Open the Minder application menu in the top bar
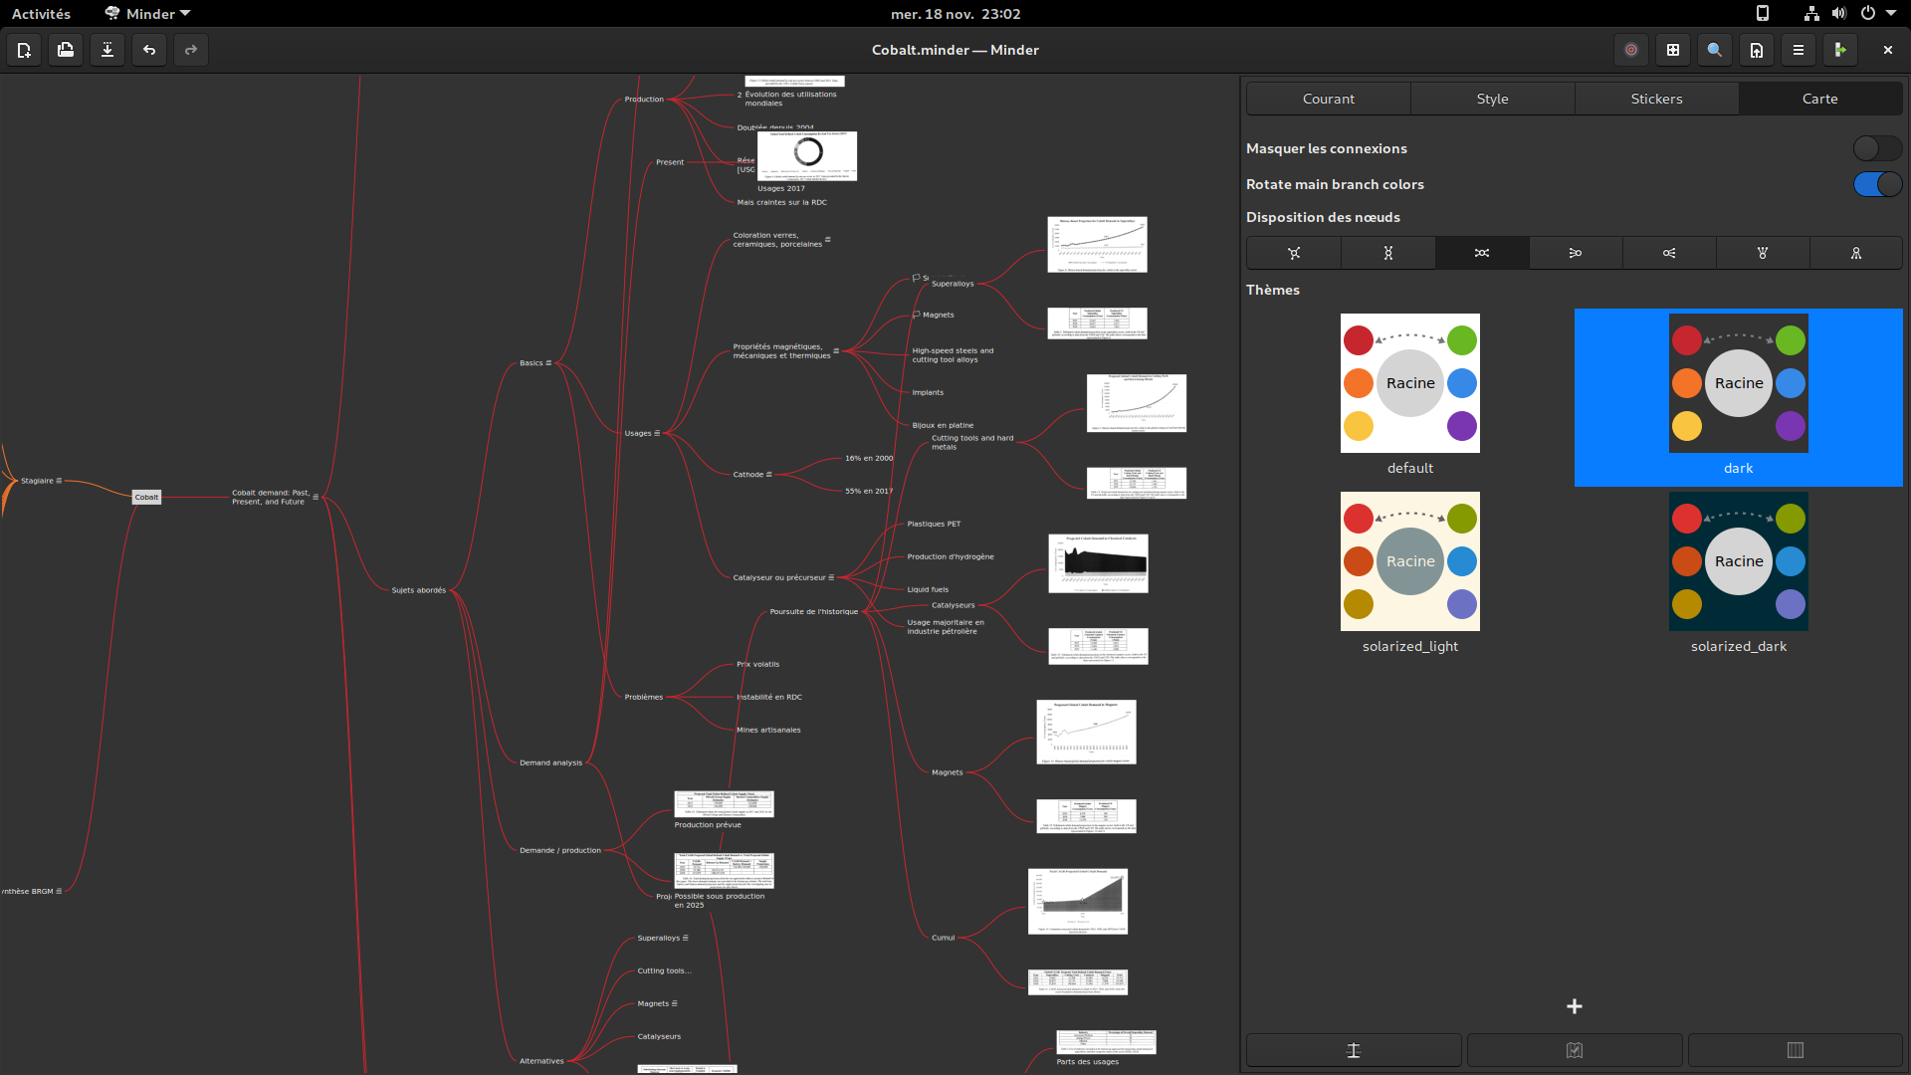Viewport: 1911px width, 1075px height. (x=146, y=14)
